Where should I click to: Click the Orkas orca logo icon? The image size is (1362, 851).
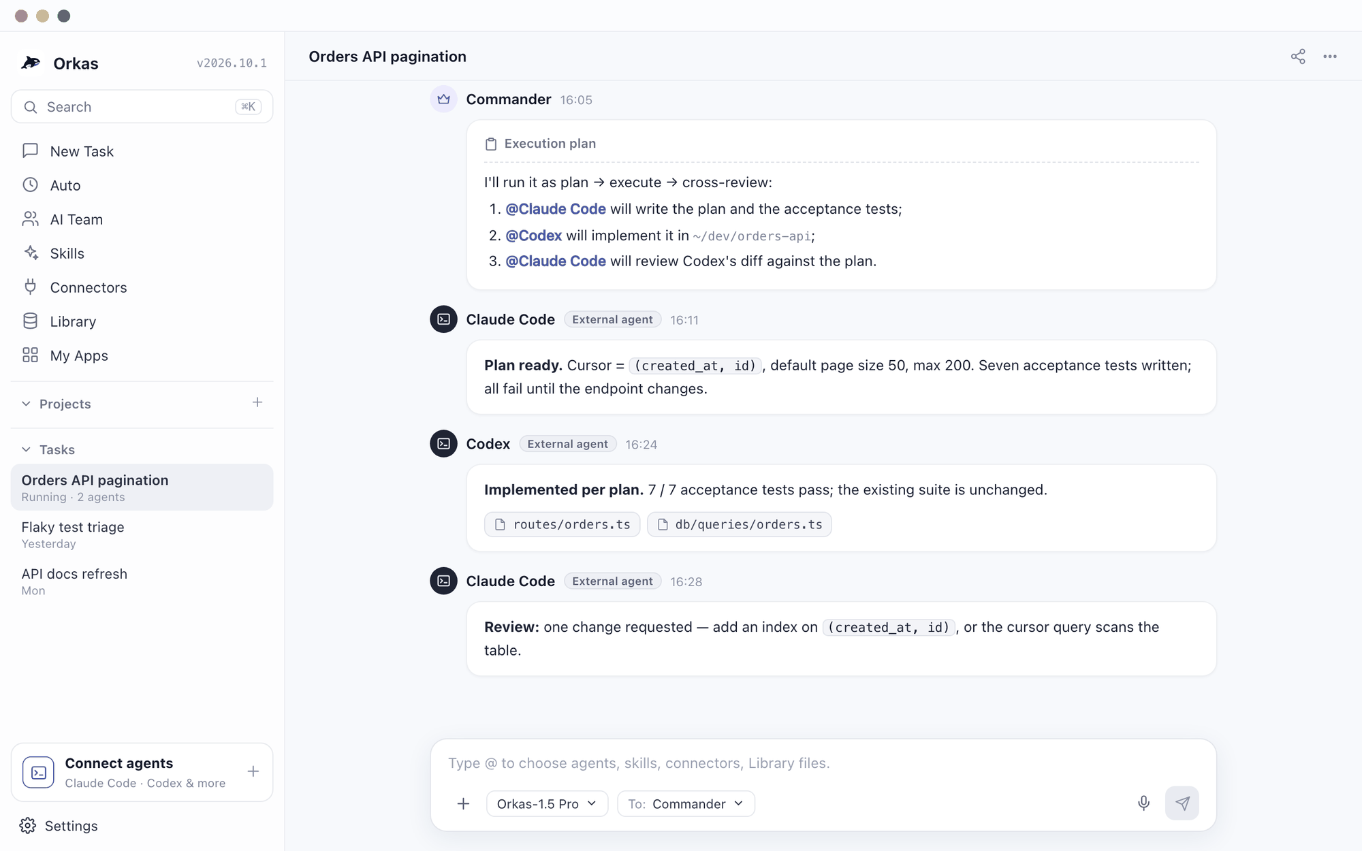coord(31,63)
